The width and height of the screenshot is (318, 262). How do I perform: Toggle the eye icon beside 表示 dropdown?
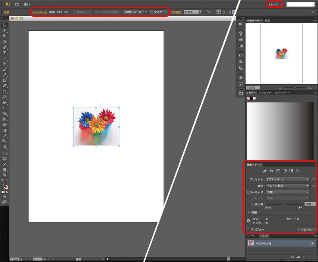[x=314, y=186]
